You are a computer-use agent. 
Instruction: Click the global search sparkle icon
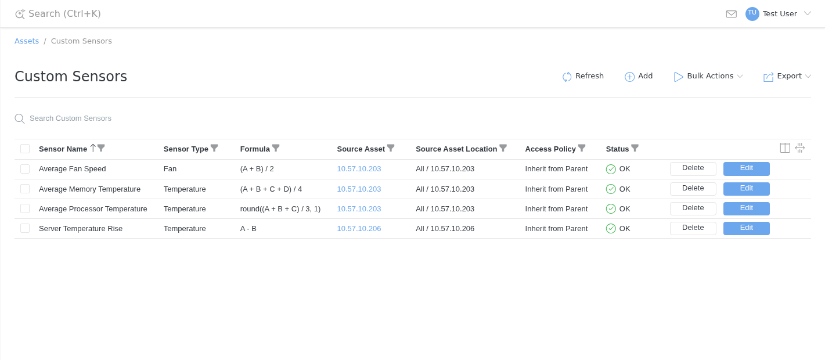coord(20,13)
